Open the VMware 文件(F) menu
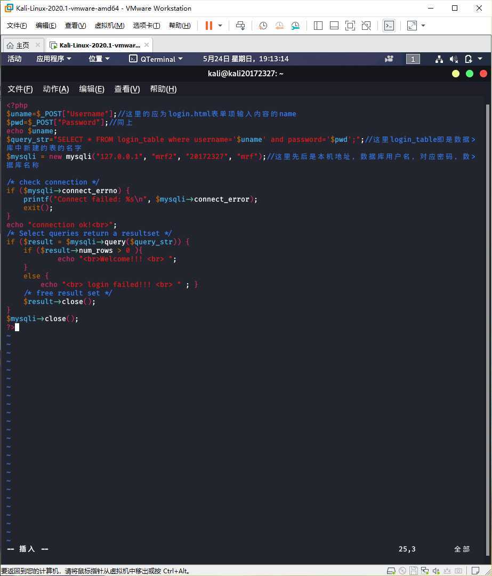This screenshot has height=576, width=492. point(17,26)
